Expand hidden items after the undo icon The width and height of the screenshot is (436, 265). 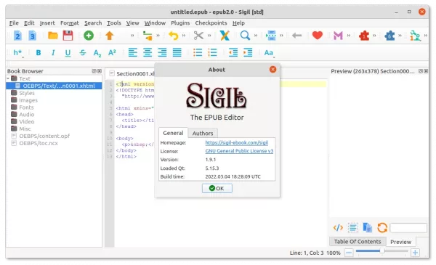pyautogui.click(x=184, y=36)
